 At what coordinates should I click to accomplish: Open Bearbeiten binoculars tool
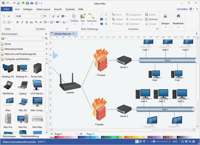point(178,17)
